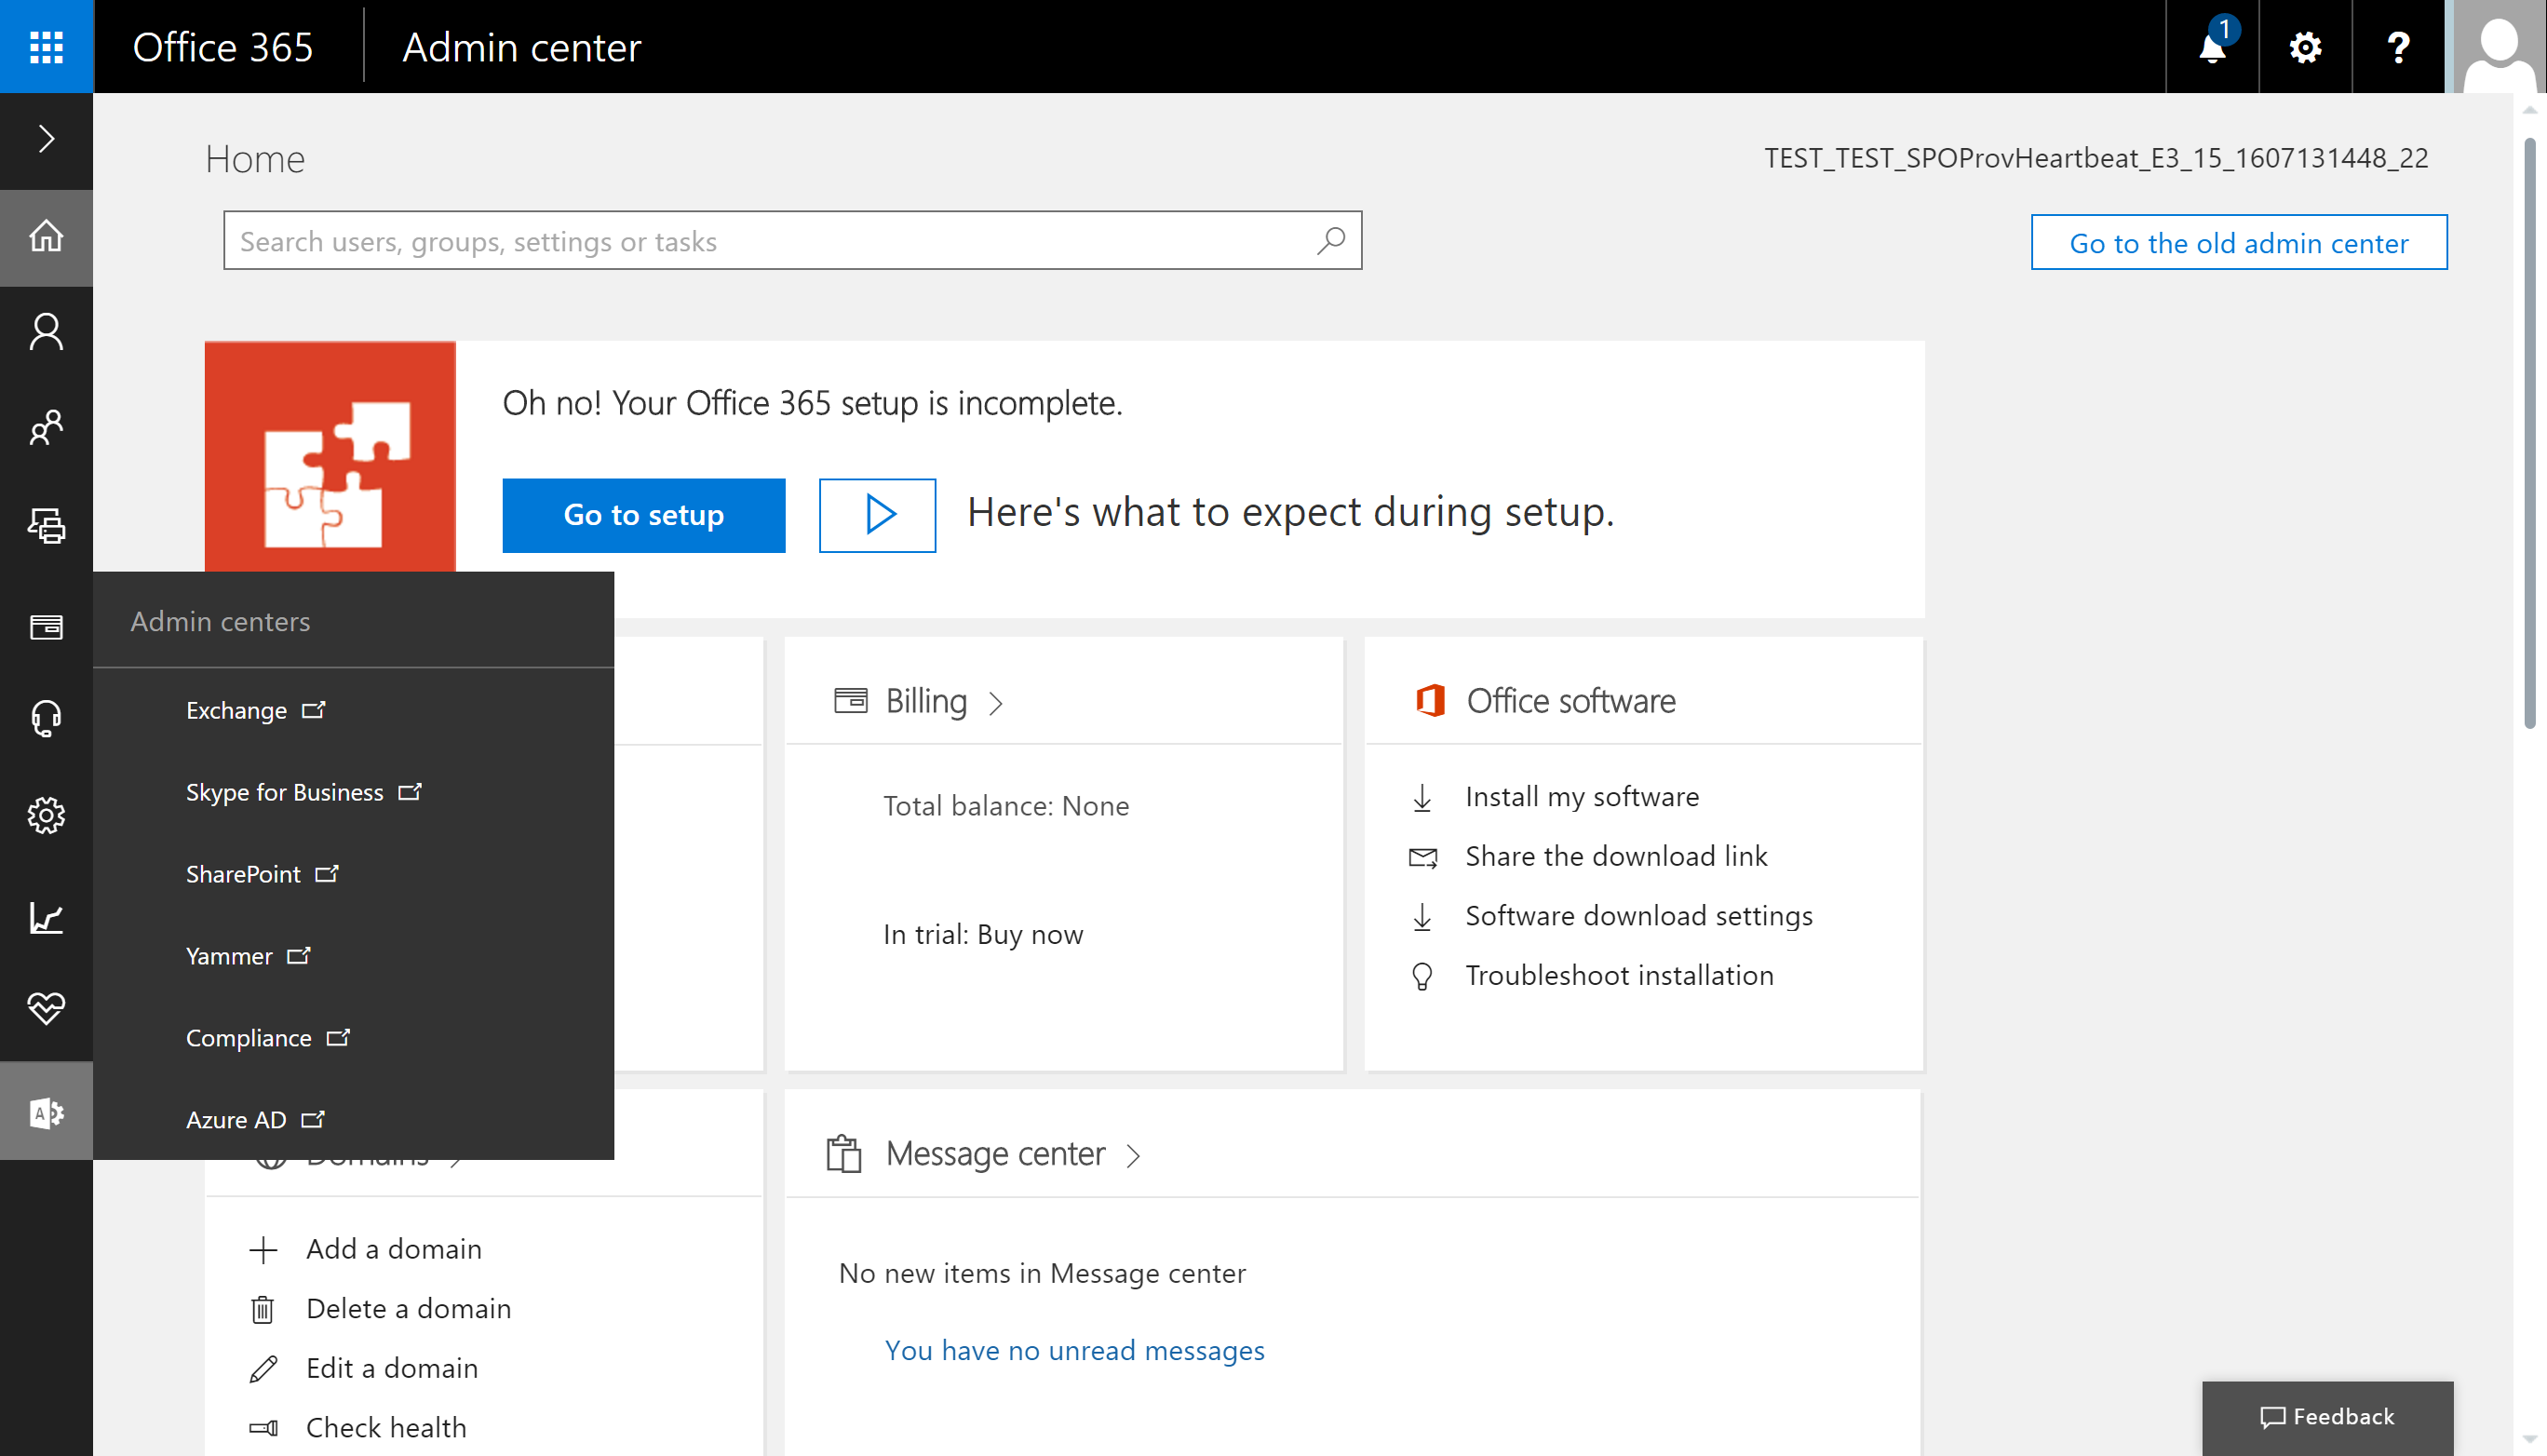Open Users icon in sidebar
This screenshot has width=2547, height=1456.
tap(46, 332)
